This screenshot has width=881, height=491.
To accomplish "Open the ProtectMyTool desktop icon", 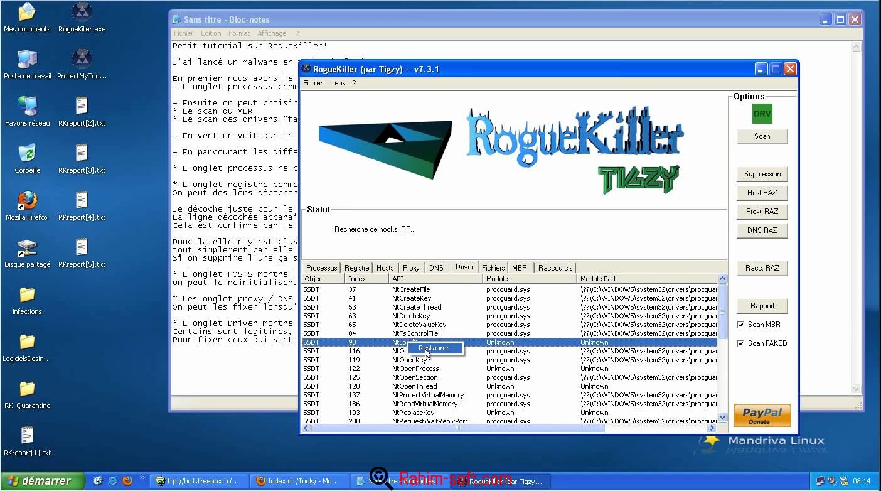I will (x=82, y=60).
